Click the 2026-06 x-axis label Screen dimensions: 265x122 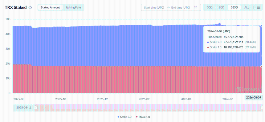(x=228, y=99)
